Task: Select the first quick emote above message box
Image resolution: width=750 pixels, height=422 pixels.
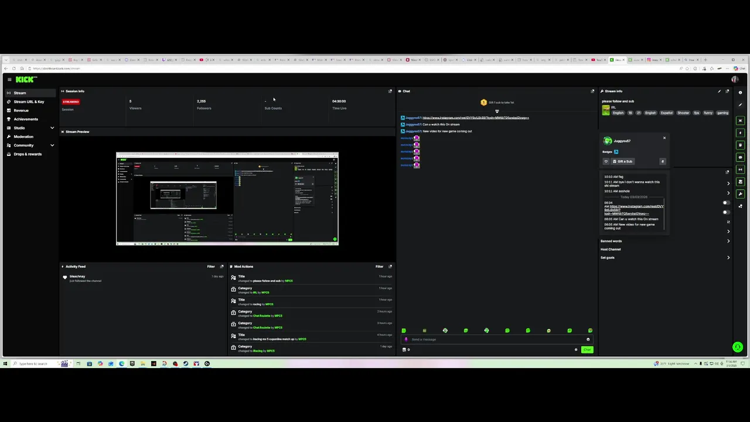Action: [x=404, y=331]
